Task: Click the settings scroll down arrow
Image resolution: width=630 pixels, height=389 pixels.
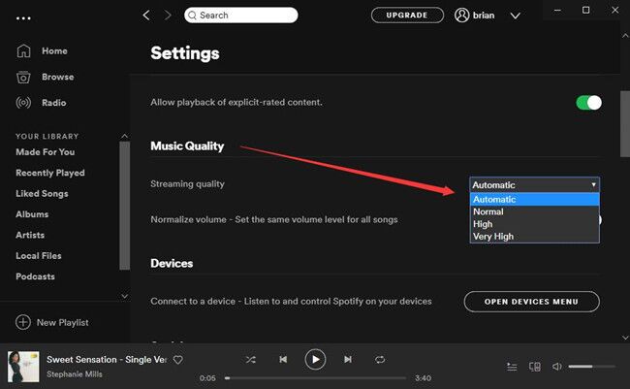Action: coord(625,338)
